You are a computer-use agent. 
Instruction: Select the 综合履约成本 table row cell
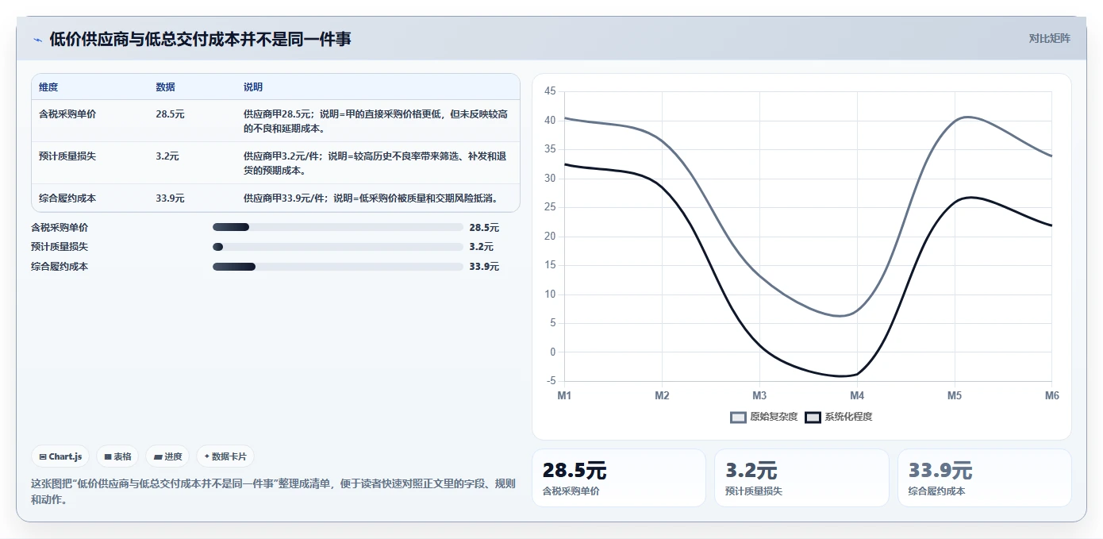coord(67,198)
